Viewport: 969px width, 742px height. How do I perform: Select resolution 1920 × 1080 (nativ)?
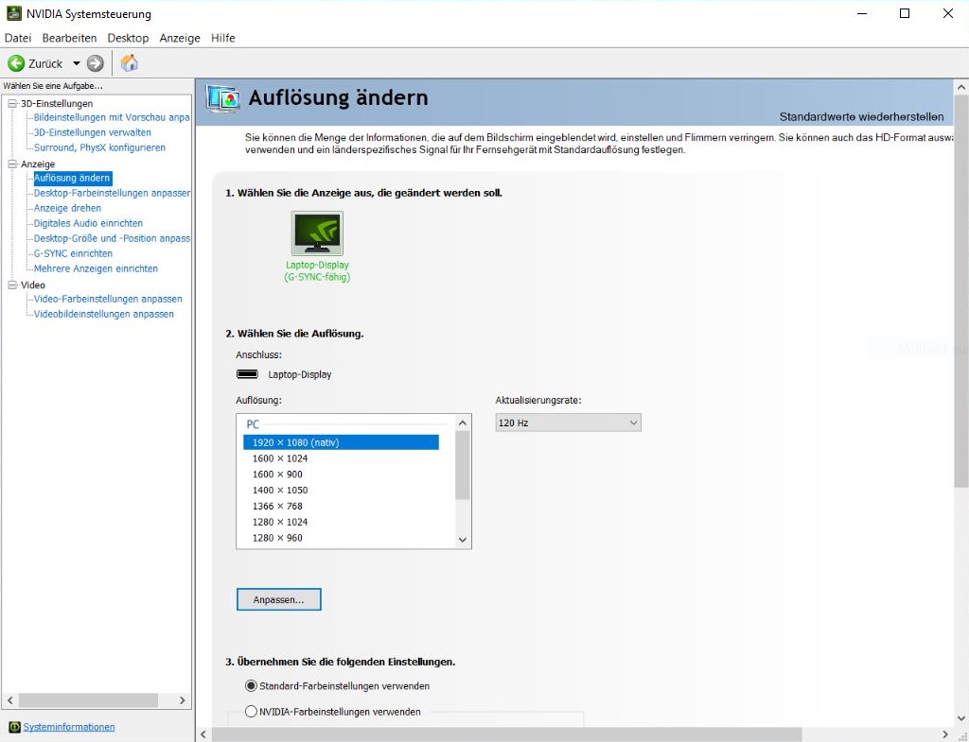coord(341,442)
